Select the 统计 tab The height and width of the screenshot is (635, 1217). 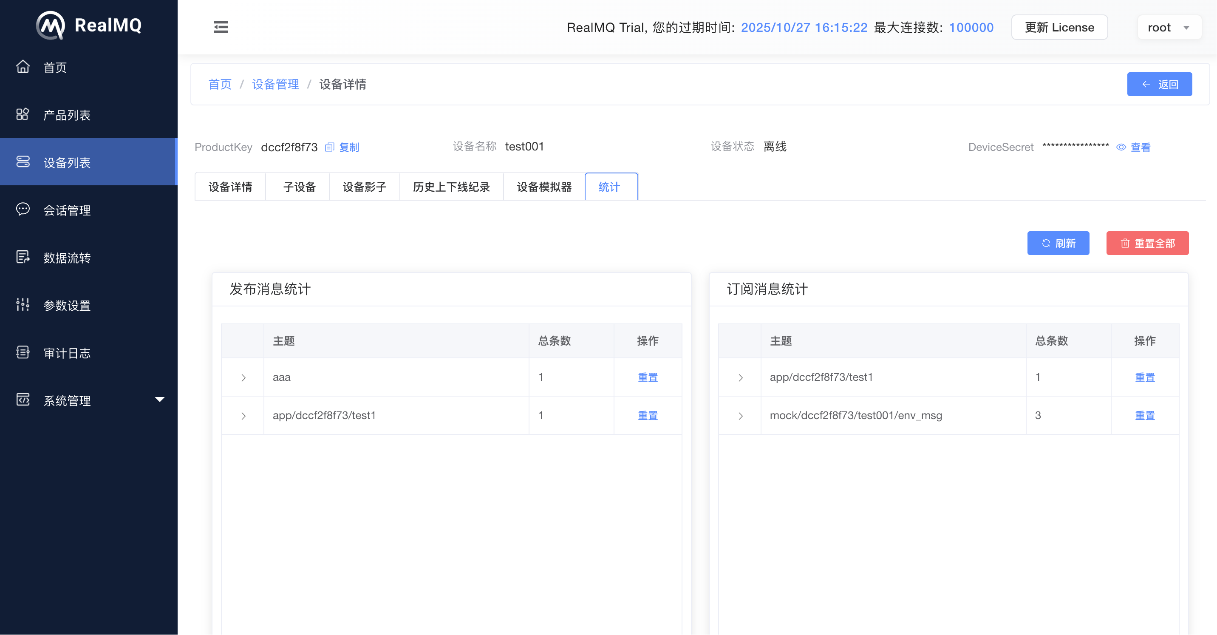611,187
